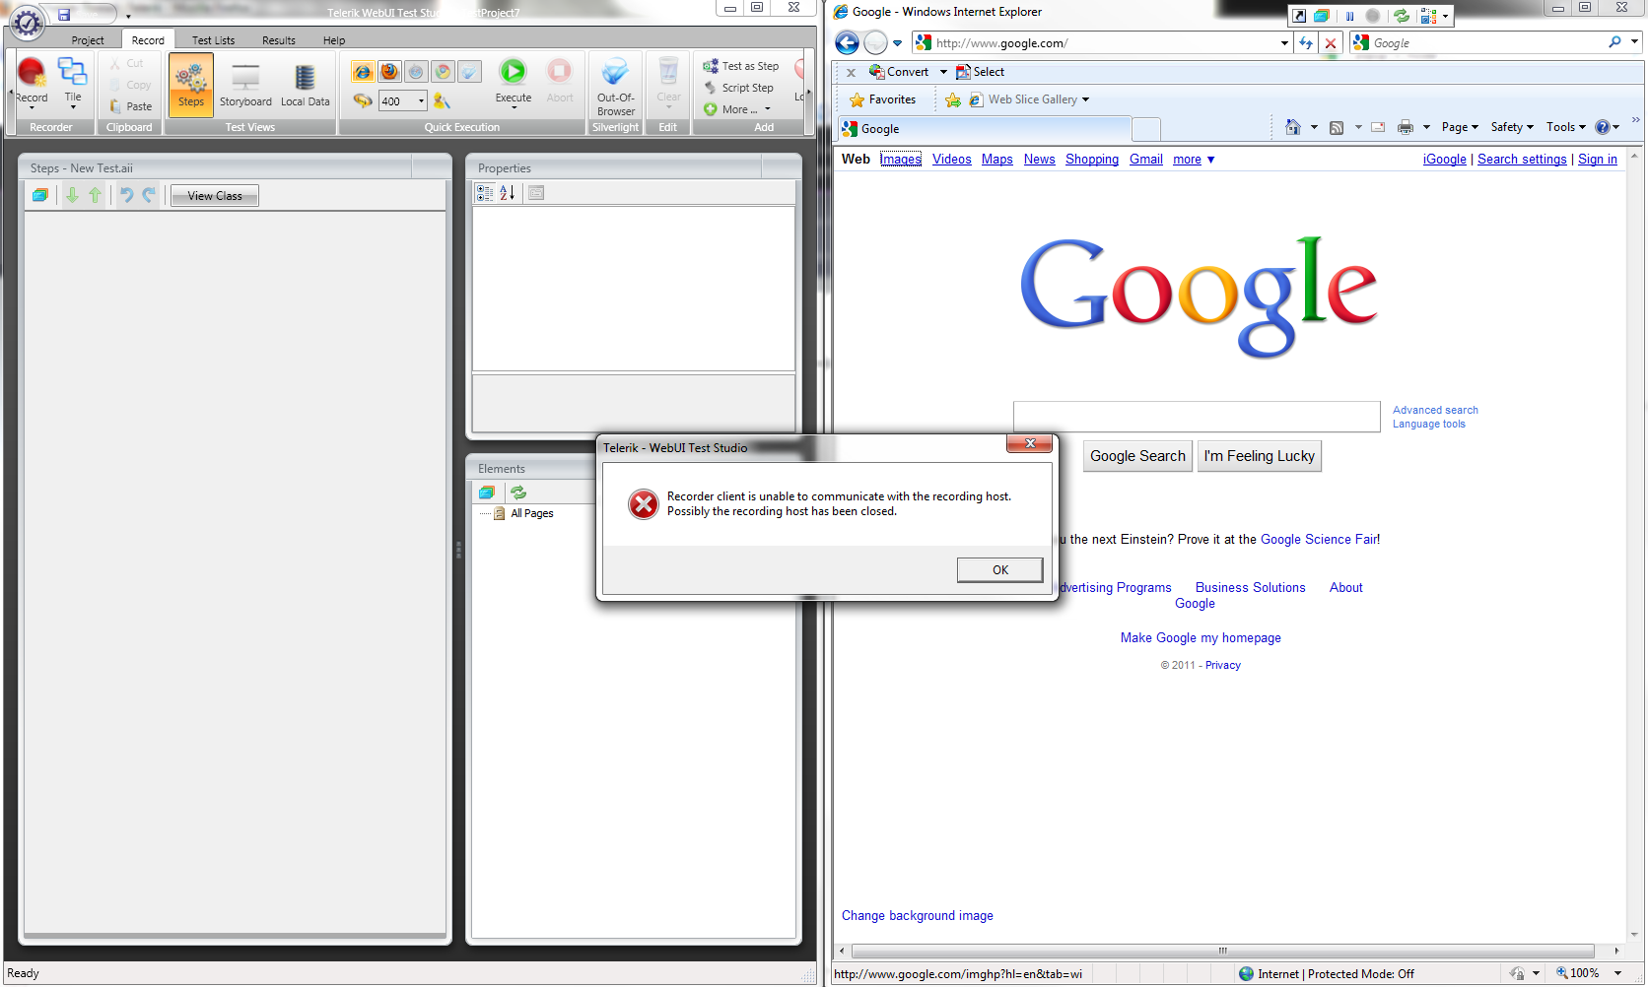Screen dimensions: 1648x987
Task: Click the user settings icon after delay box
Action: coord(442,100)
